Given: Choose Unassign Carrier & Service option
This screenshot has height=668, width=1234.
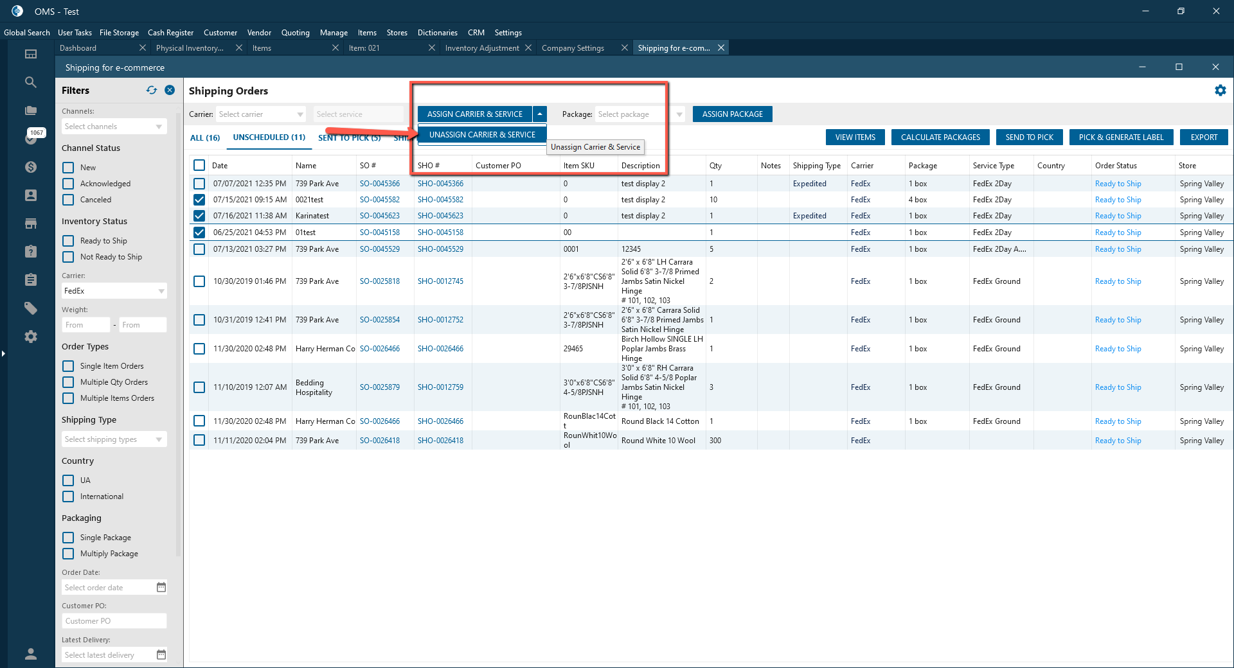Looking at the screenshot, I should click(x=482, y=135).
